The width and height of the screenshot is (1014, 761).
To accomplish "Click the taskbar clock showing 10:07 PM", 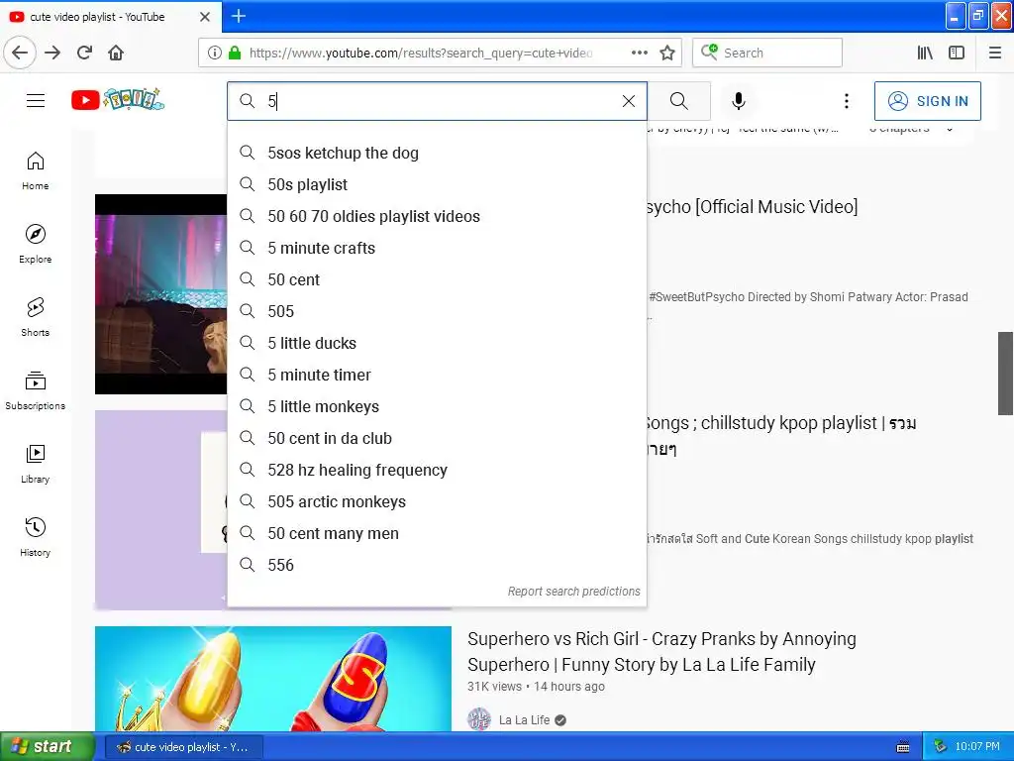I will click(x=977, y=746).
